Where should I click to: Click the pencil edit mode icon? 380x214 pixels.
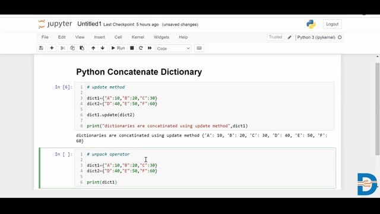tap(289, 37)
